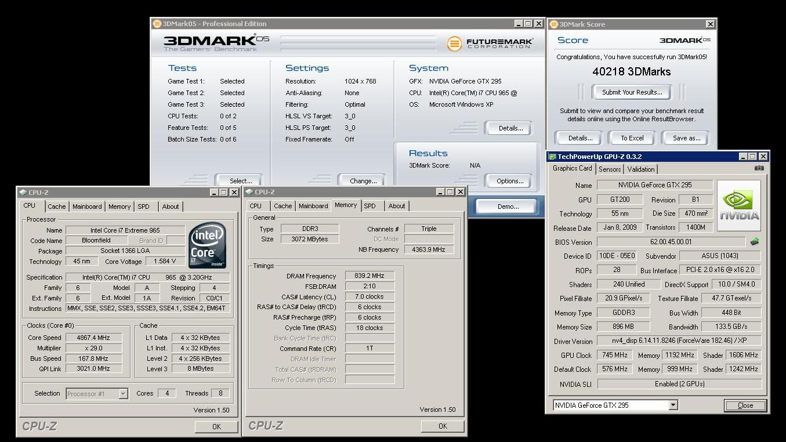The height and width of the screenshot is (442, 786).
Task: Minimize the GPU-Z window
Action: pos(743,157)
